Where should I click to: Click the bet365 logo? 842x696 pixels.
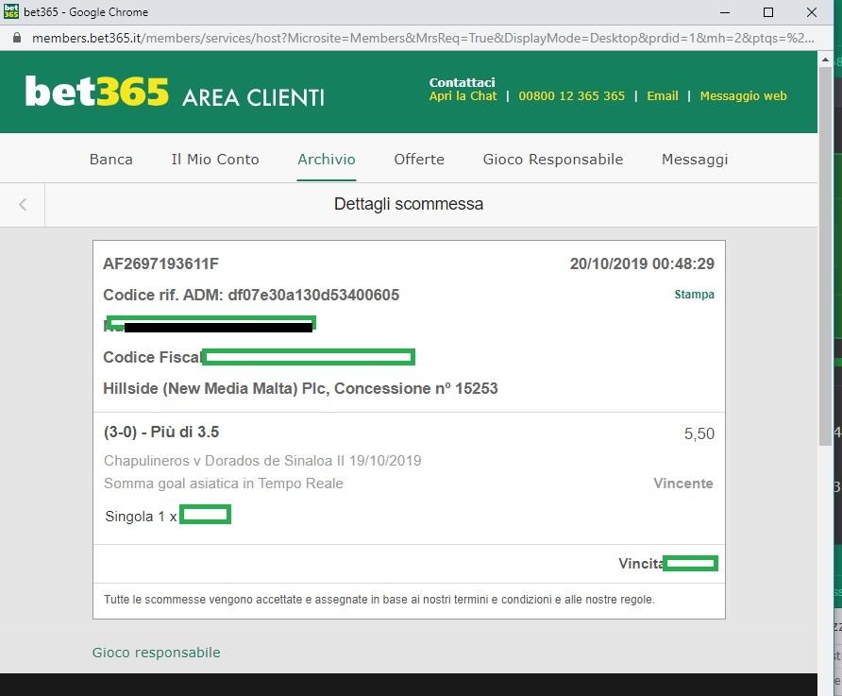click(96, 92)
